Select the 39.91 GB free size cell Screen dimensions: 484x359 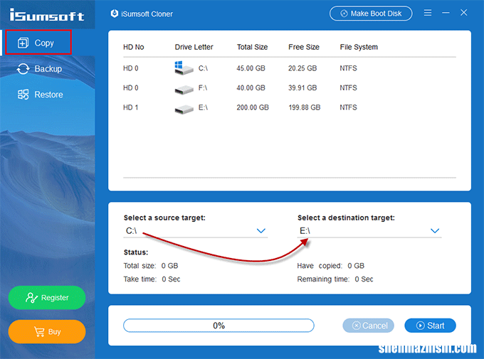pyautogui.click(x=302, y=88)
